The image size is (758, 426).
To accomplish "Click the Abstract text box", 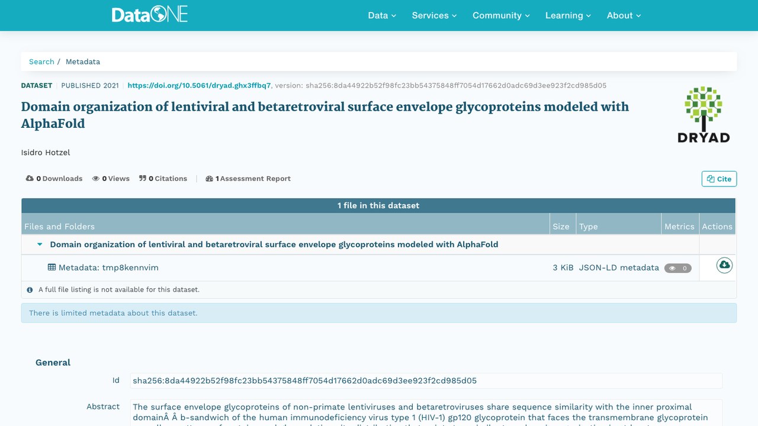I will (x=426, y=413).
